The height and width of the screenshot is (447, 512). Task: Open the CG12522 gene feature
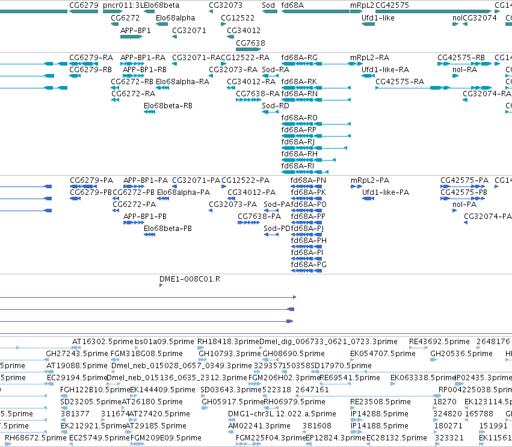(224, 24)
